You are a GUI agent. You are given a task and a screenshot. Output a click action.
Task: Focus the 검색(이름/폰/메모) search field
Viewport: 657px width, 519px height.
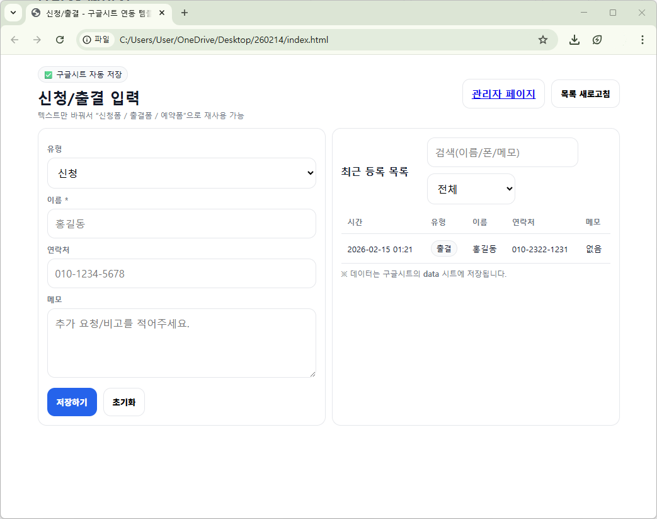pos(502,153)
